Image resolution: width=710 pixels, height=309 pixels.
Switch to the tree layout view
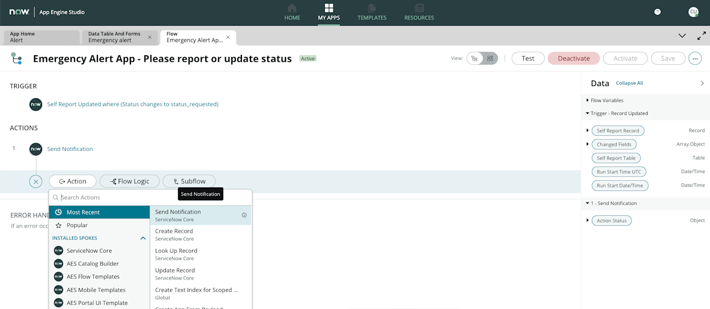click(x=475, y=58)
